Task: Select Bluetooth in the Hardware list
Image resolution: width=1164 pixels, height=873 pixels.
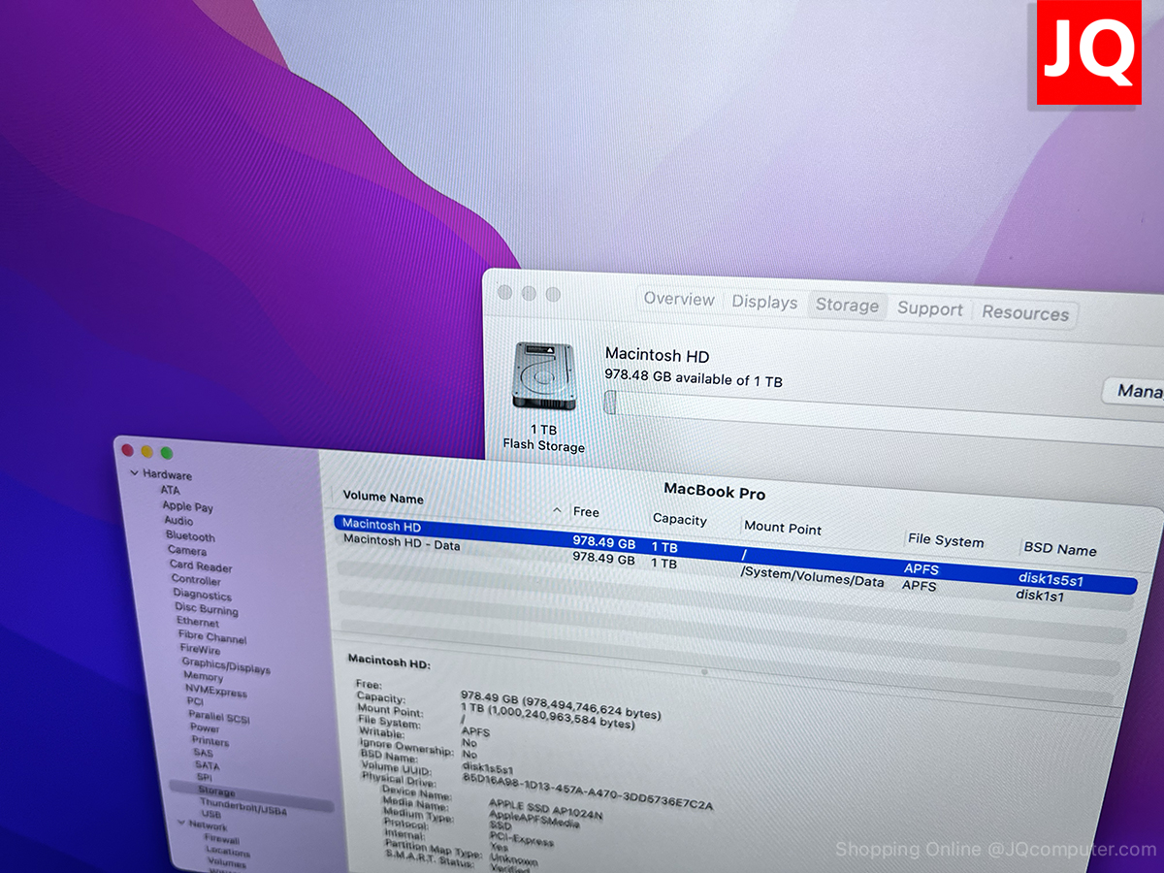Action: pos(190,536)
